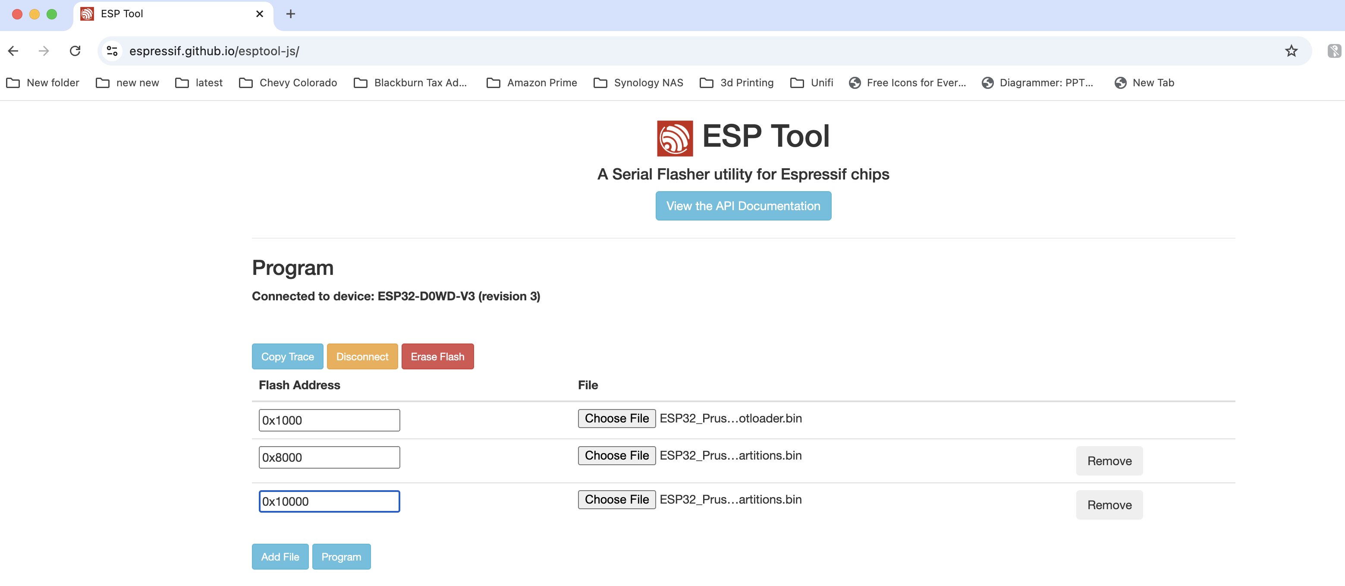Reload the ESP Tool page
The width and height of the screenshot is (1345, 586).
[x=75, y=50]
